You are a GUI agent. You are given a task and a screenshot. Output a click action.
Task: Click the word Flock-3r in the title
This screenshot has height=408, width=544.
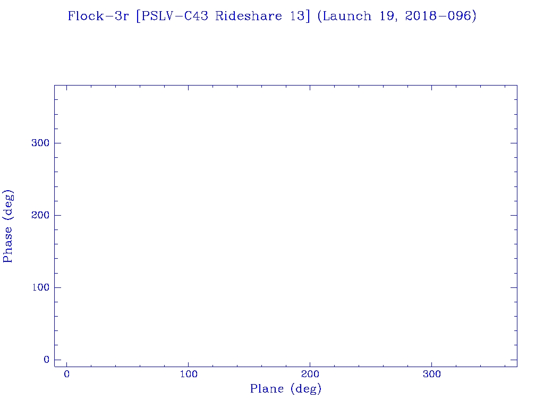99,16
